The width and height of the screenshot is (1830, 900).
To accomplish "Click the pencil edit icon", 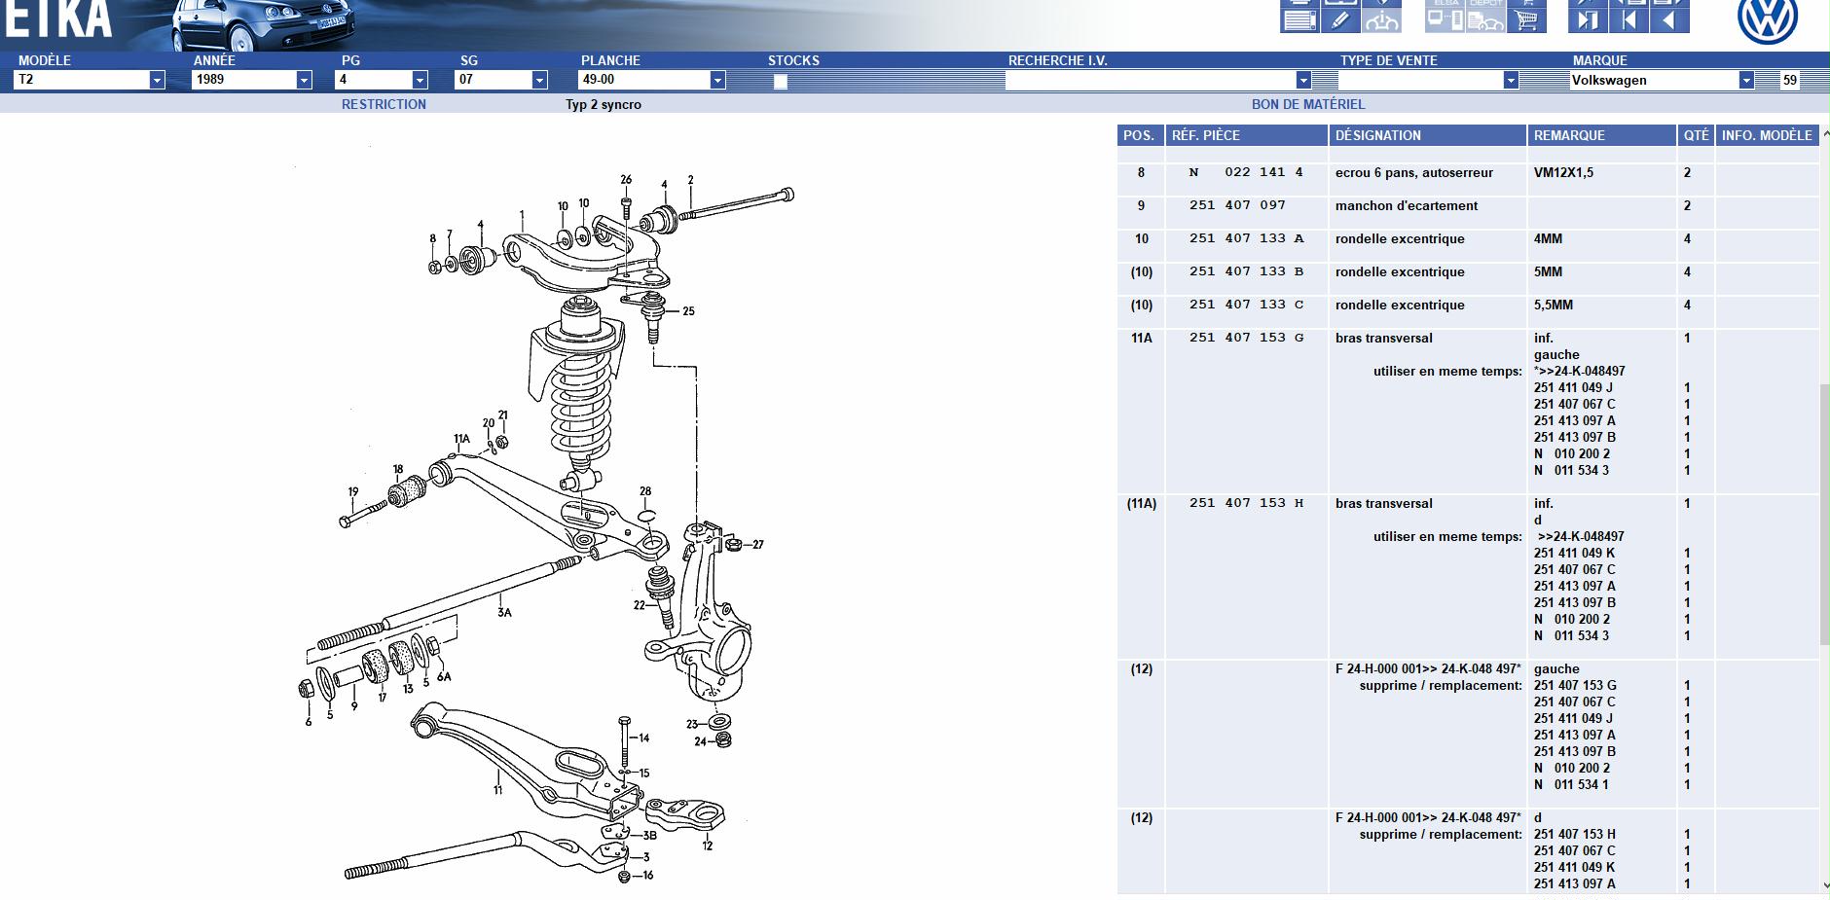I will point(1340,20).
